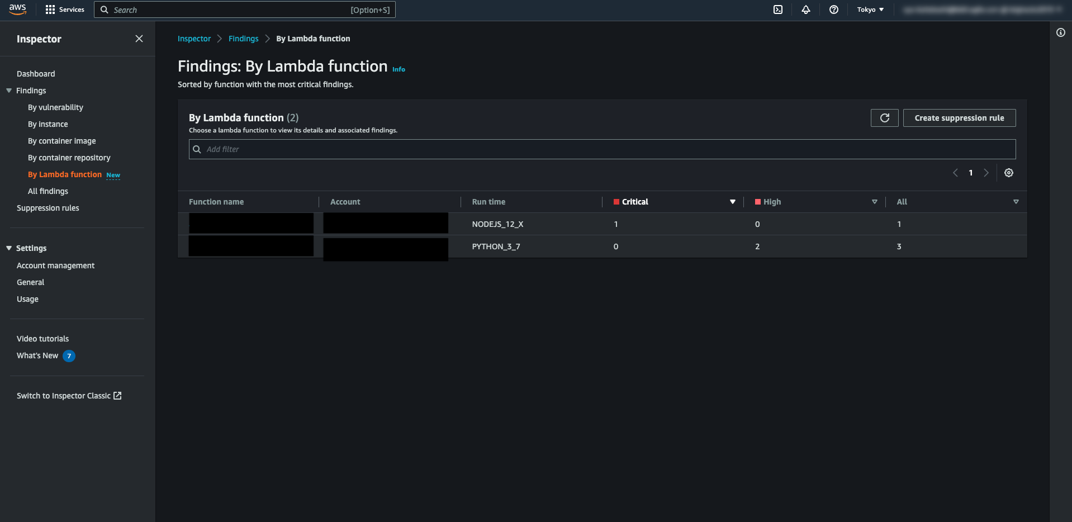1072x522 pixels.
Task: Click All count 3 in PYTHON_3_7 row
Action: [x=899, y=246]
